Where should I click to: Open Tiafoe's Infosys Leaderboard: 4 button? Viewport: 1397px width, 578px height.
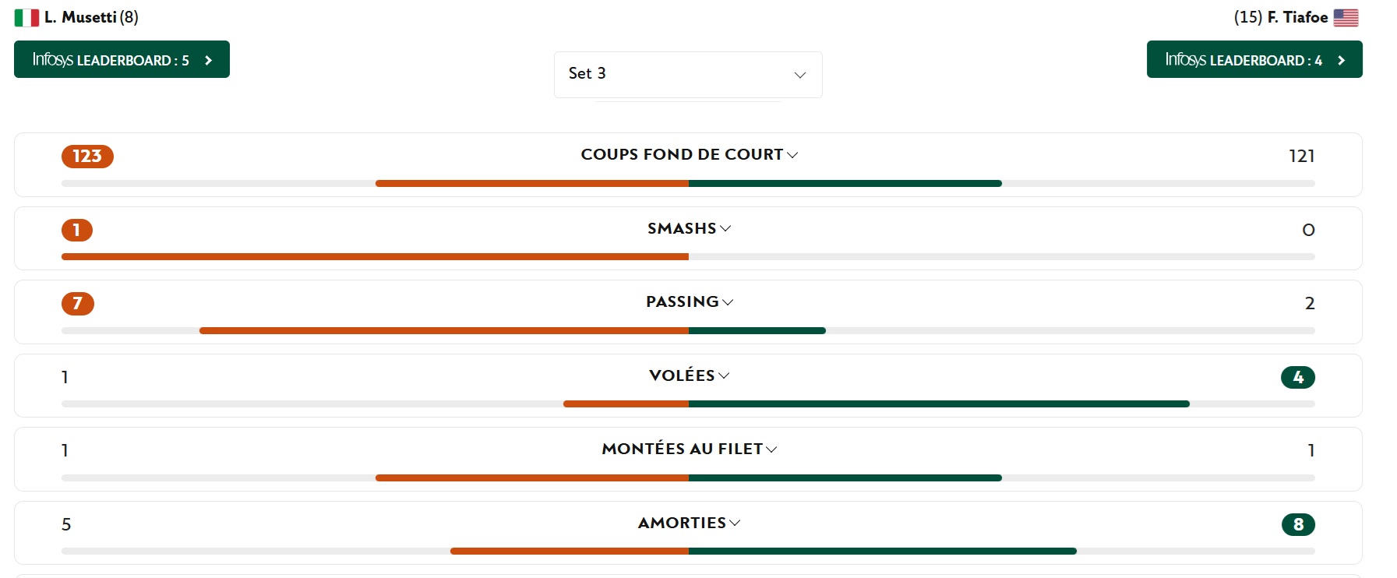[x=1254, y=60]
